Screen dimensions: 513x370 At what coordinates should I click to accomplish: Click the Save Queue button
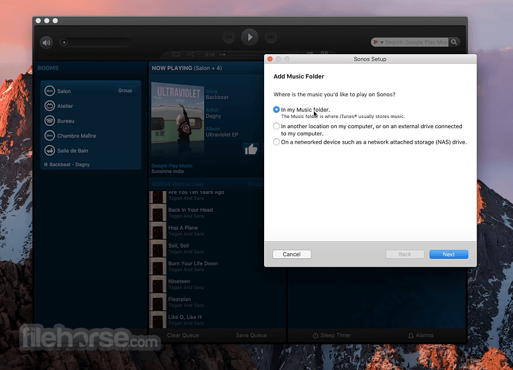[251, 336]
